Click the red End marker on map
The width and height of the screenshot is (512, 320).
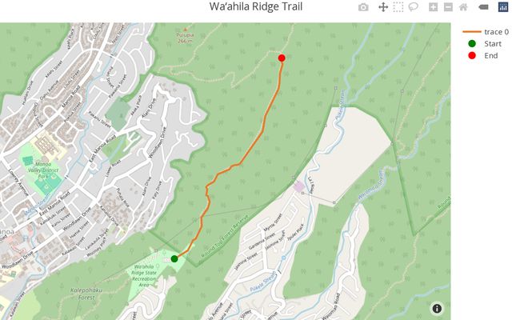pos(282,58)
